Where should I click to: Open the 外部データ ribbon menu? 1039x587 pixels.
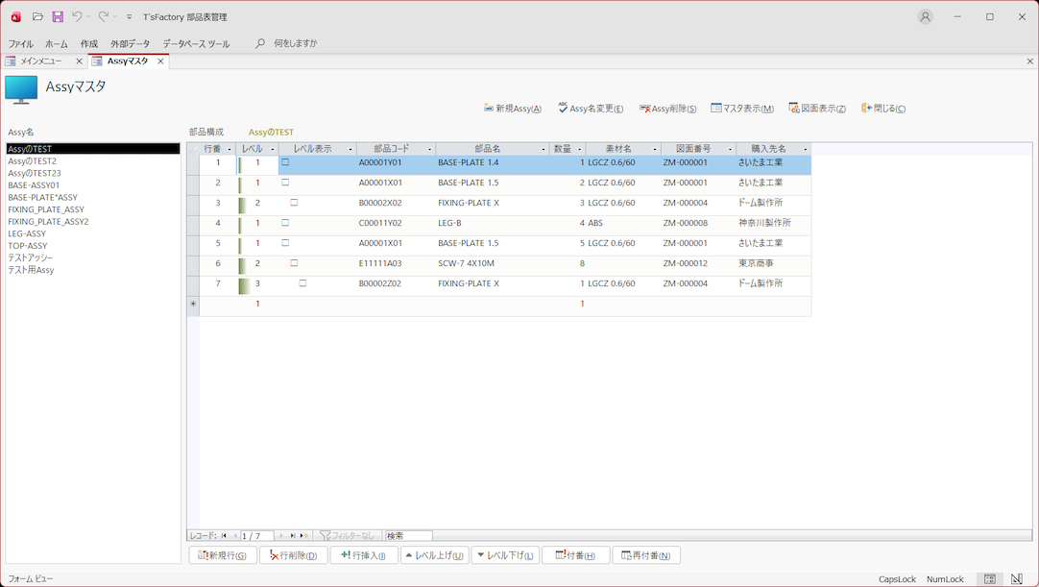(130, 44)
